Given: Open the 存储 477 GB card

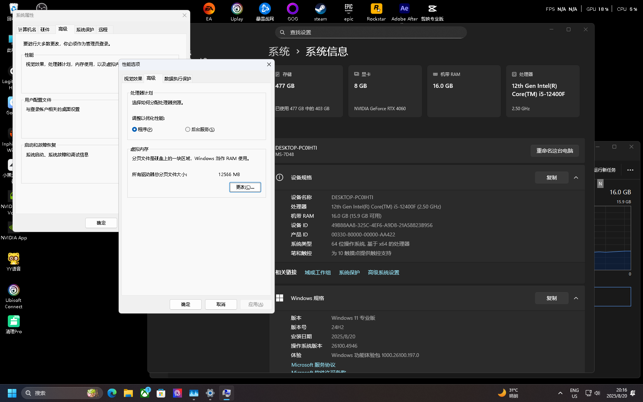Looking at the screenshot, I should 308,91.
